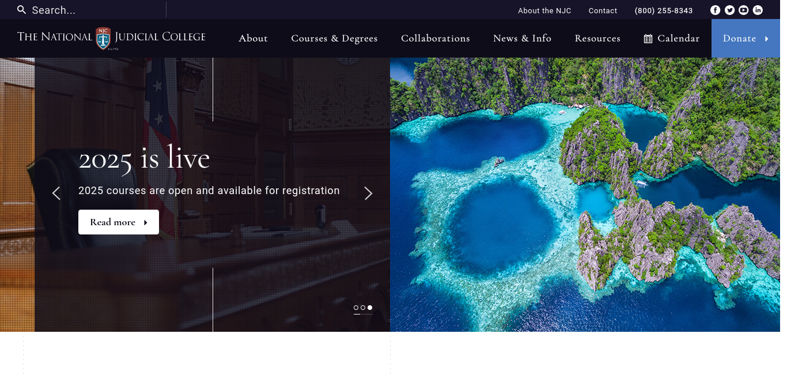Advance to next slide arrow
This screenshot has height=375, width=787.
(368, 194)
